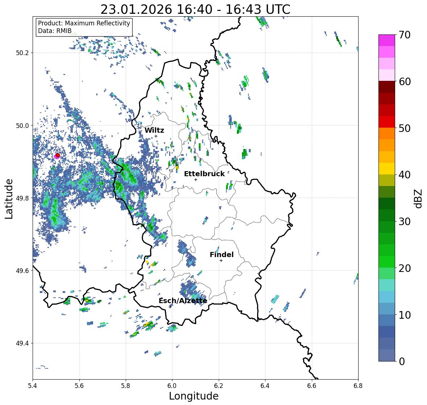This screenshot has width=427, height=405.
Task: Click the 'Latitude' axis label
Action: click(x=9, y=199)
